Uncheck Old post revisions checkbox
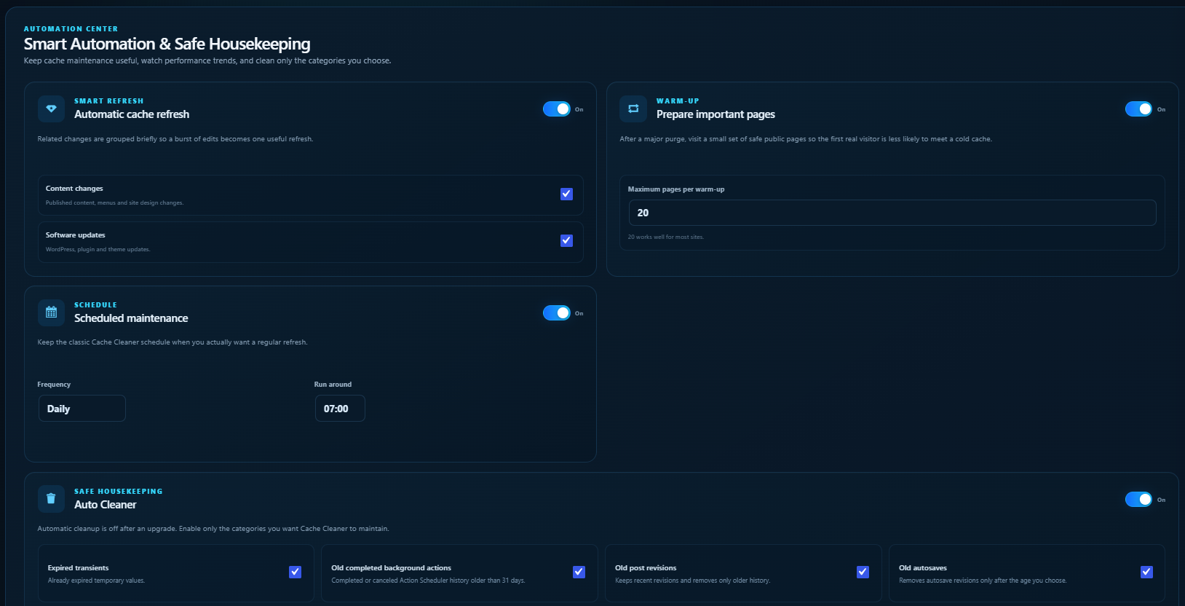 point(863,572)
